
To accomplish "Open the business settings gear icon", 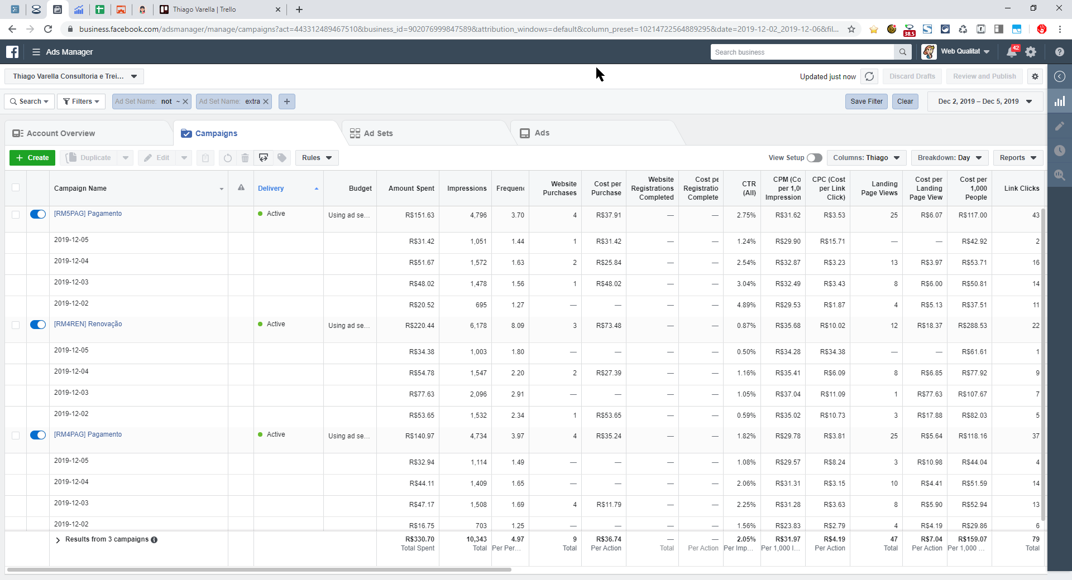I will [1031, 52].
